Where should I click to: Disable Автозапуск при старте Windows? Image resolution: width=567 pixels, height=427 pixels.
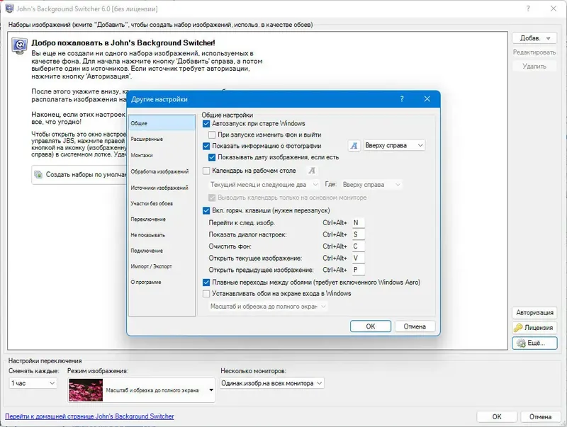[208, 122]
